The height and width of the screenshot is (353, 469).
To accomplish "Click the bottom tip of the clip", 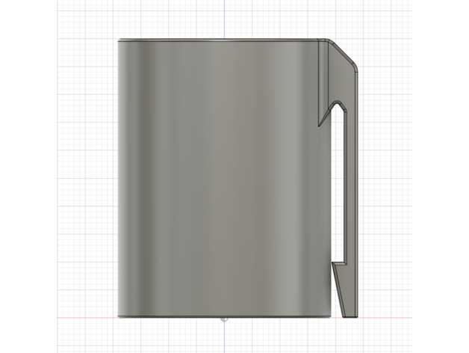I will click(x=350, y=316).
